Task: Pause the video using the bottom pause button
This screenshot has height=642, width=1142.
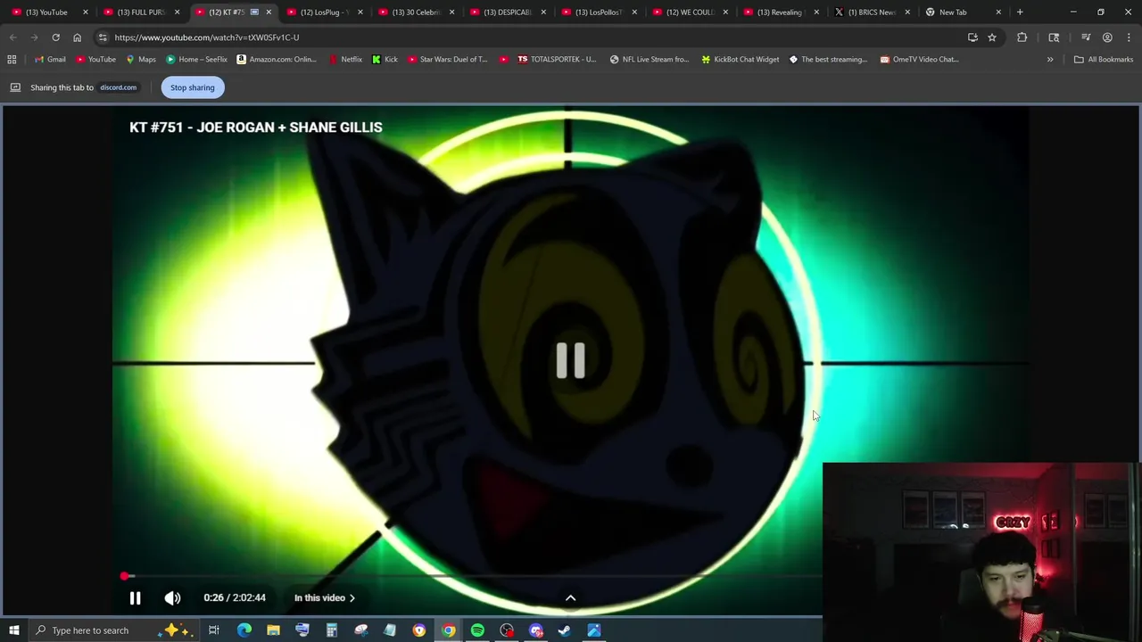Action: tap(135, 598)
